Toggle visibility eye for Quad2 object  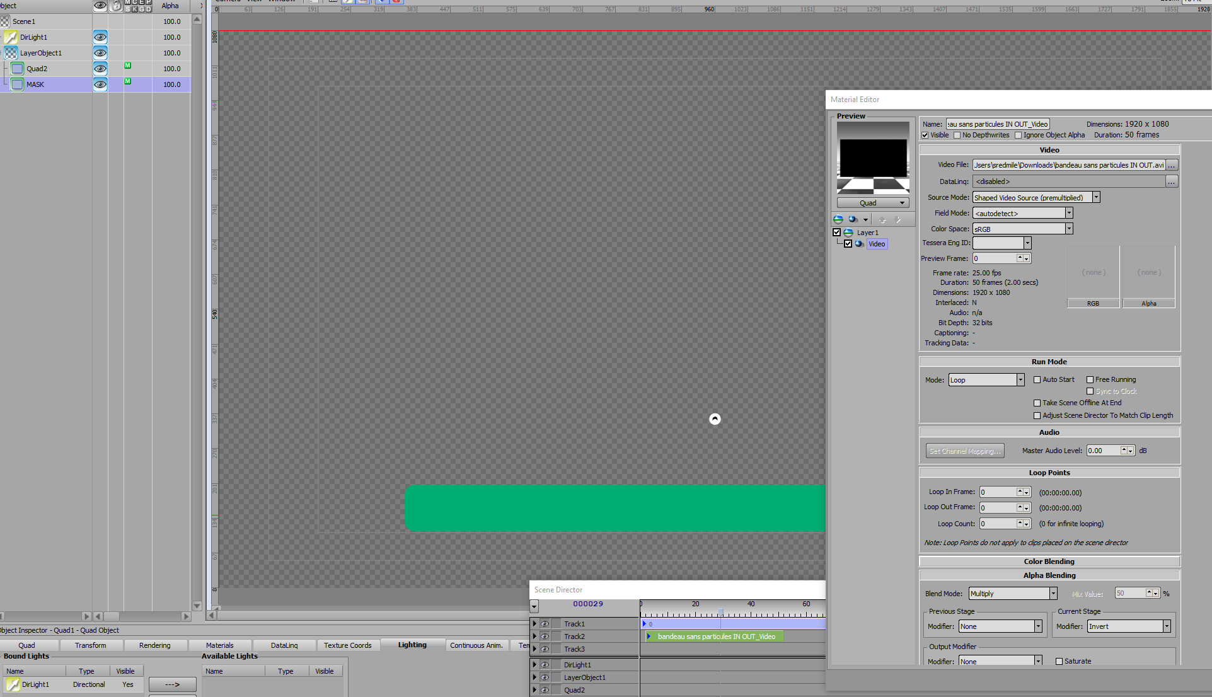tap(100, 69)
